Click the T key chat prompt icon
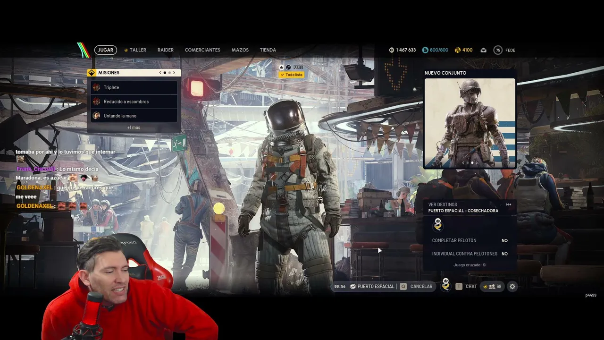The image size is (604, 340). point(459,286)
